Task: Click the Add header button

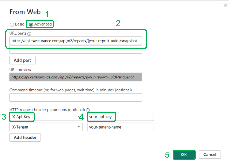Action: tap(25, 137)
